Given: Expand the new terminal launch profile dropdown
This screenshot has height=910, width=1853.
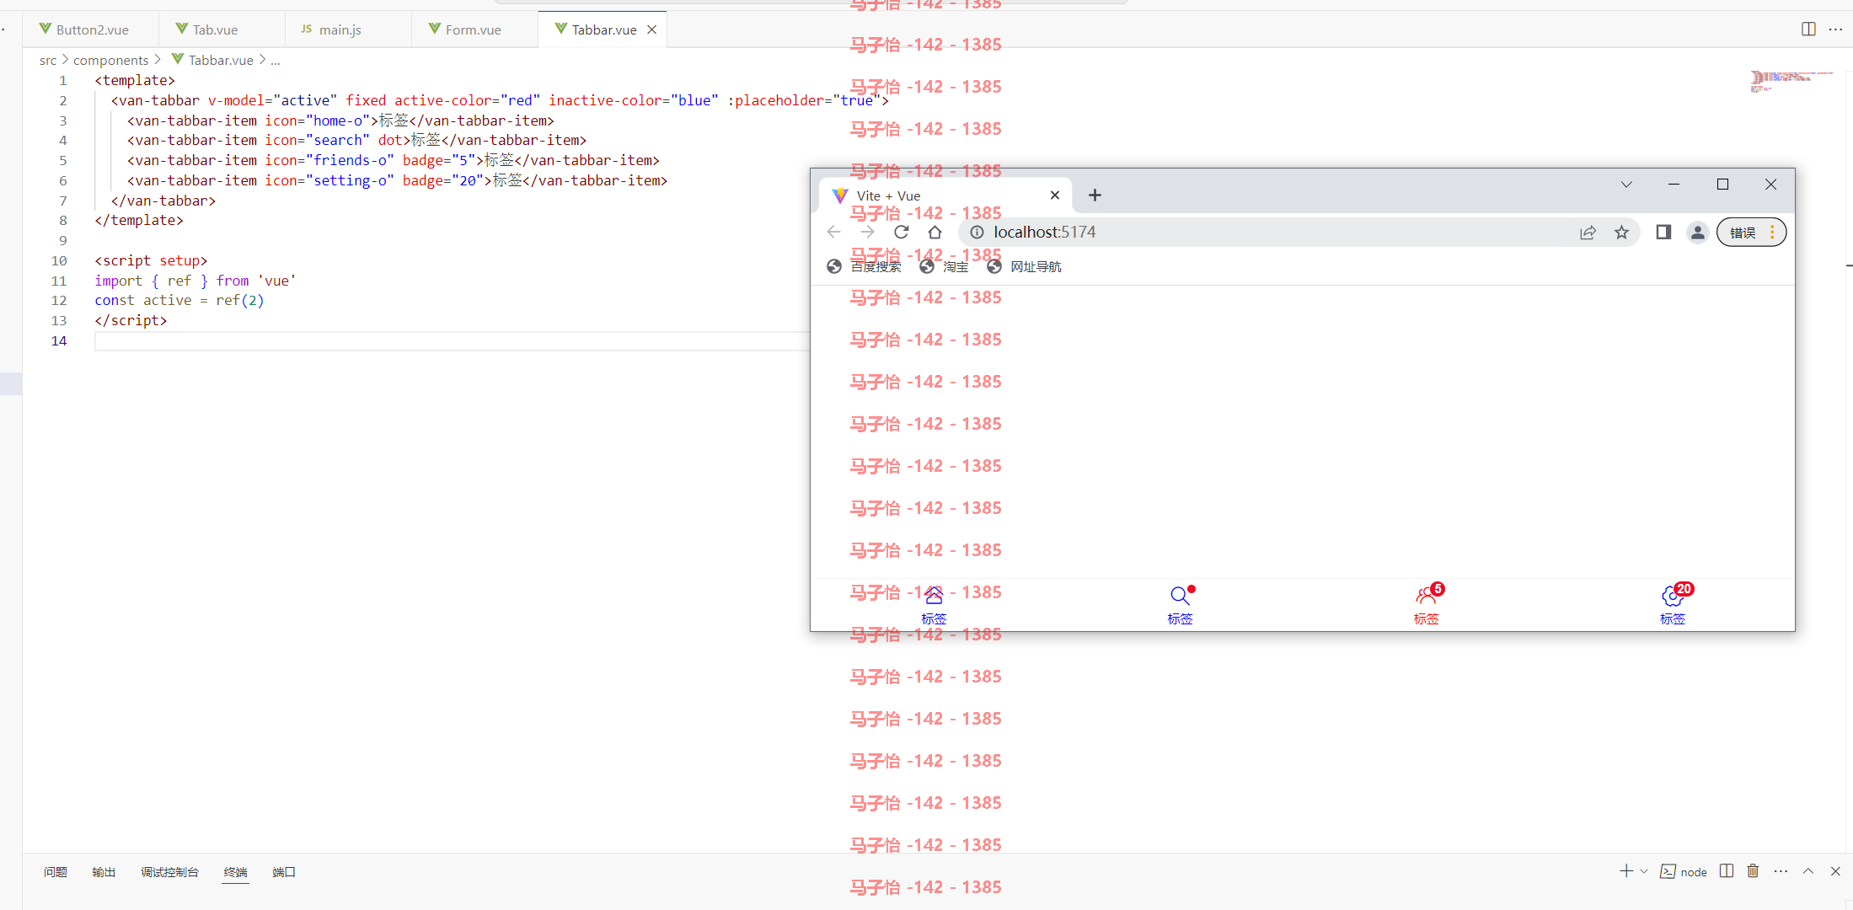Looking at the screenshot, I should pos(1644,871).
